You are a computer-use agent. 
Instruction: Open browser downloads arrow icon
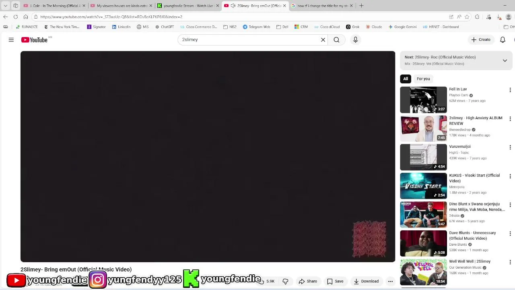(499, 17)
